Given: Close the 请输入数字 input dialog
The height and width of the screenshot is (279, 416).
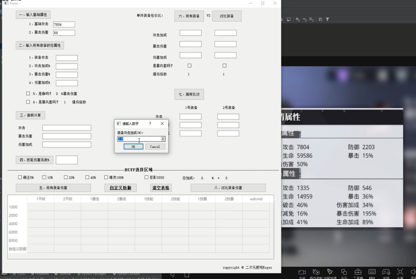Looking at the screenshot, I should pyautogui.click(x=162, y=124).
